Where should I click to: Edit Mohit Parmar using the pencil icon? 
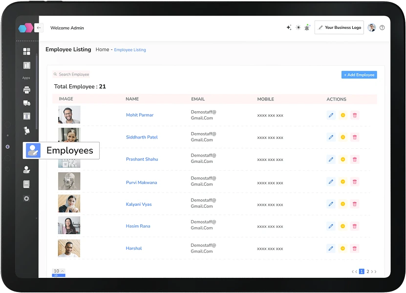tap(331, 115)
